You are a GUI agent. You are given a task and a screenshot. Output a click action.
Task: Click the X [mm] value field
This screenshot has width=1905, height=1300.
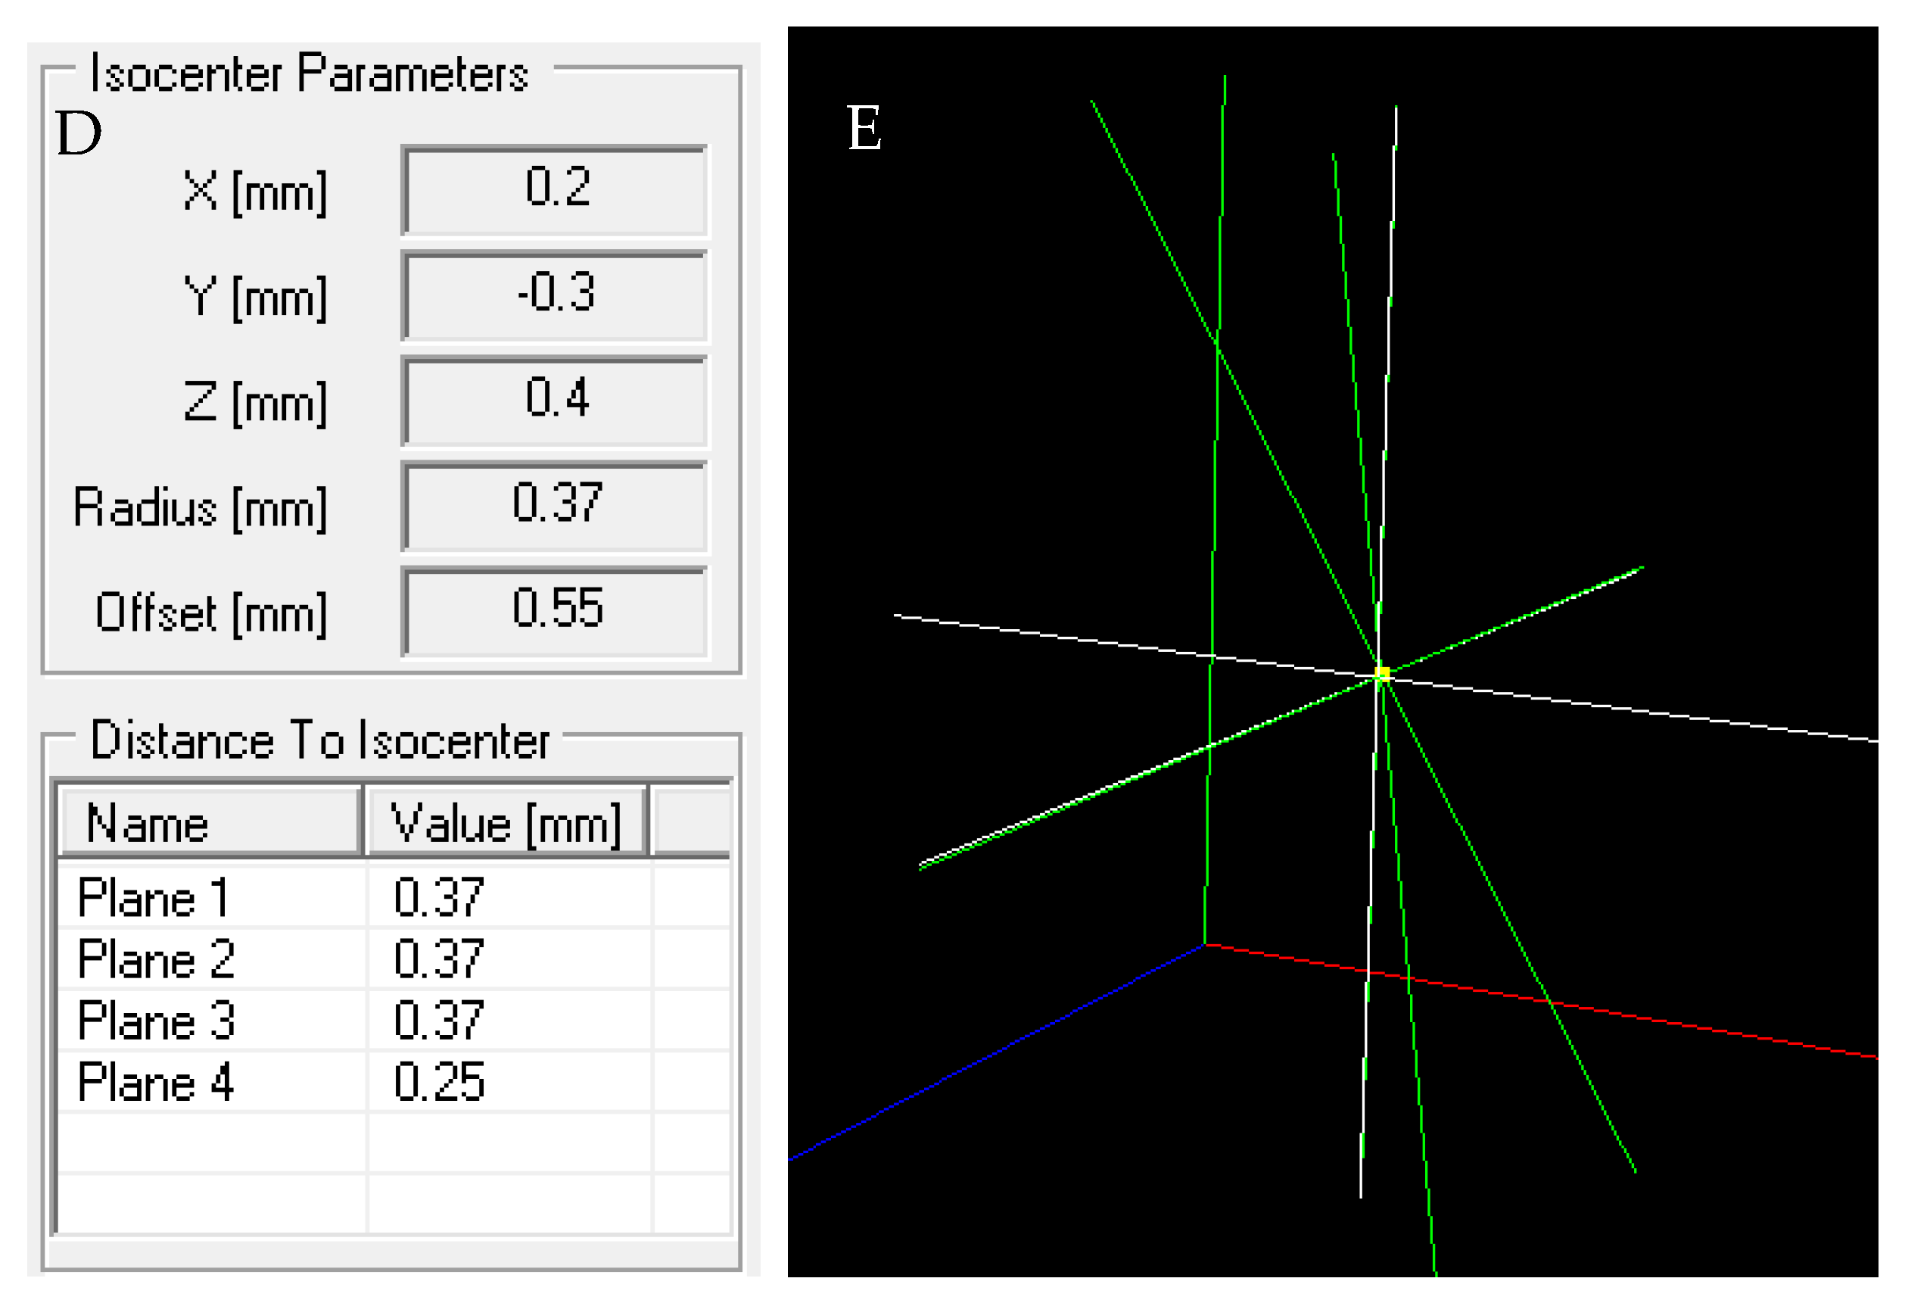[x=555, y=189]
